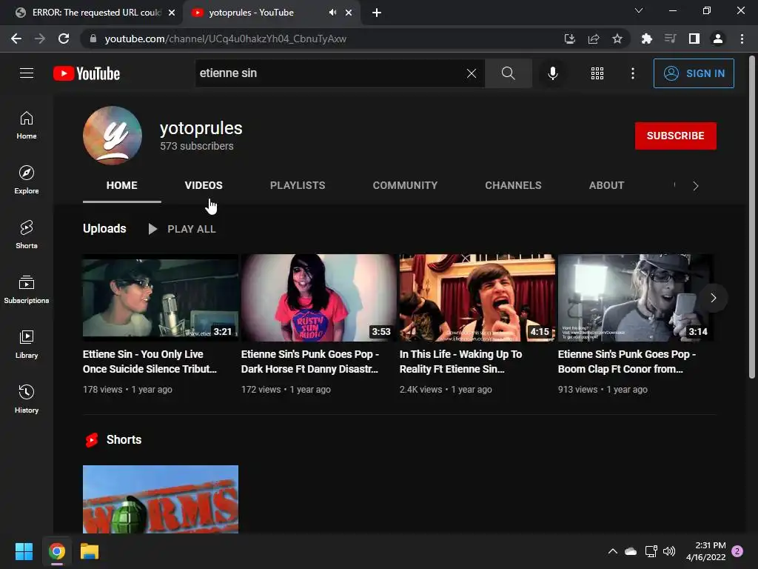The image size is (758, 569).
Task: Open Chrome media controls
Action: pyautogui.click(x=670, y=39)
